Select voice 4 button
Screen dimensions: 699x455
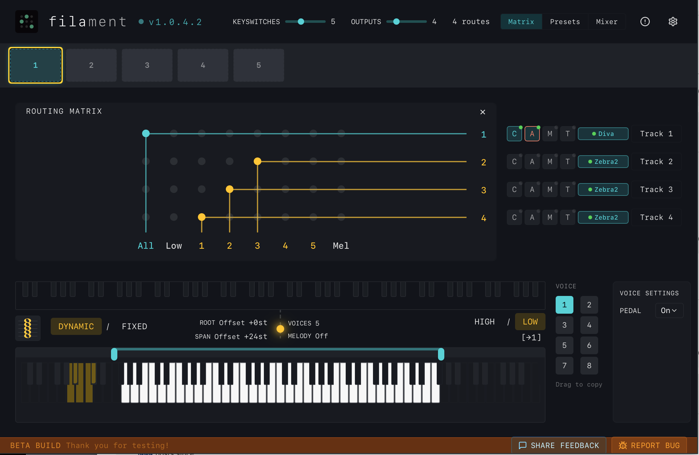tap(589, 325)
